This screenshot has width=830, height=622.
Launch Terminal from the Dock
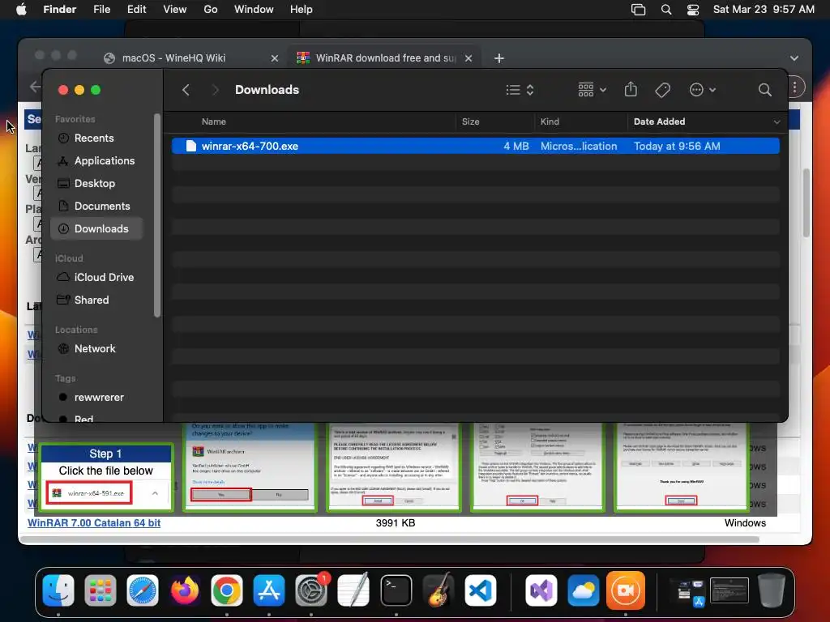[x=396, y=590]
